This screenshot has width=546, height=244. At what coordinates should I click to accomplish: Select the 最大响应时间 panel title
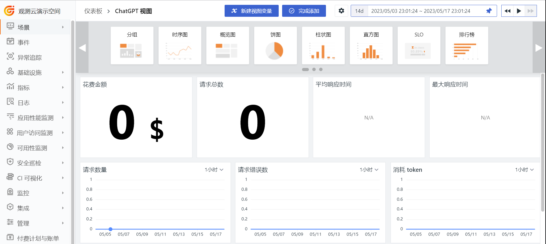pos(450,84)
